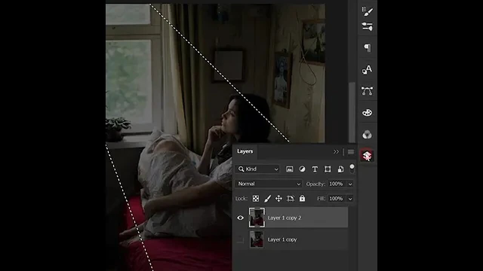Open the Paths panel icon
483x271 pixels.
[367, 91]
